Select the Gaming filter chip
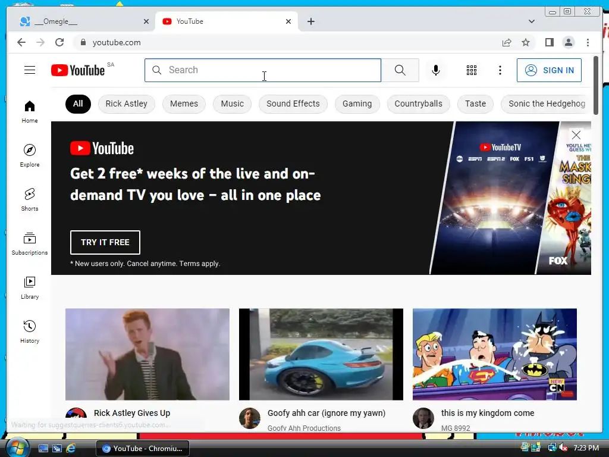This screenshot has height=457, width=609. tap(357, 104)
